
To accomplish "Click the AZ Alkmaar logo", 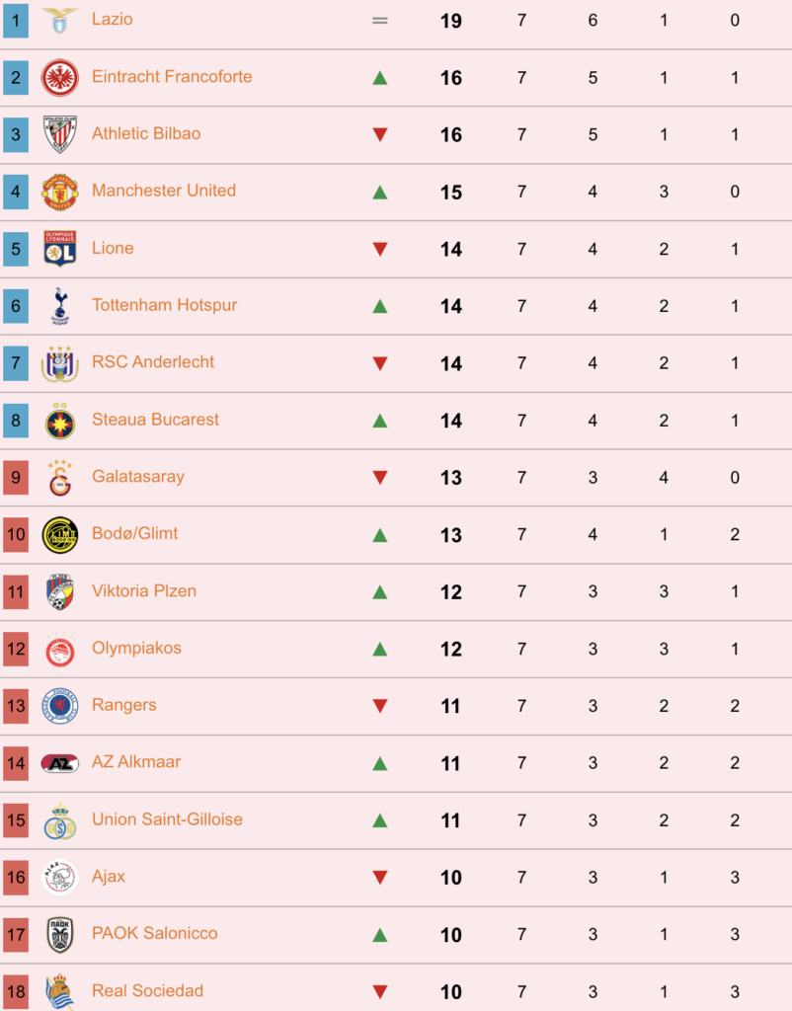I will [x=60, y=763].
